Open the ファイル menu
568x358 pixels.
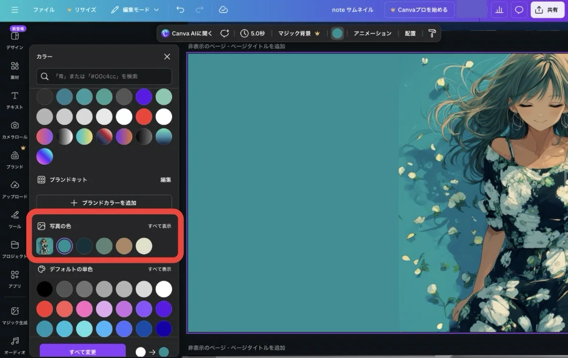click(x=44, y=10)
